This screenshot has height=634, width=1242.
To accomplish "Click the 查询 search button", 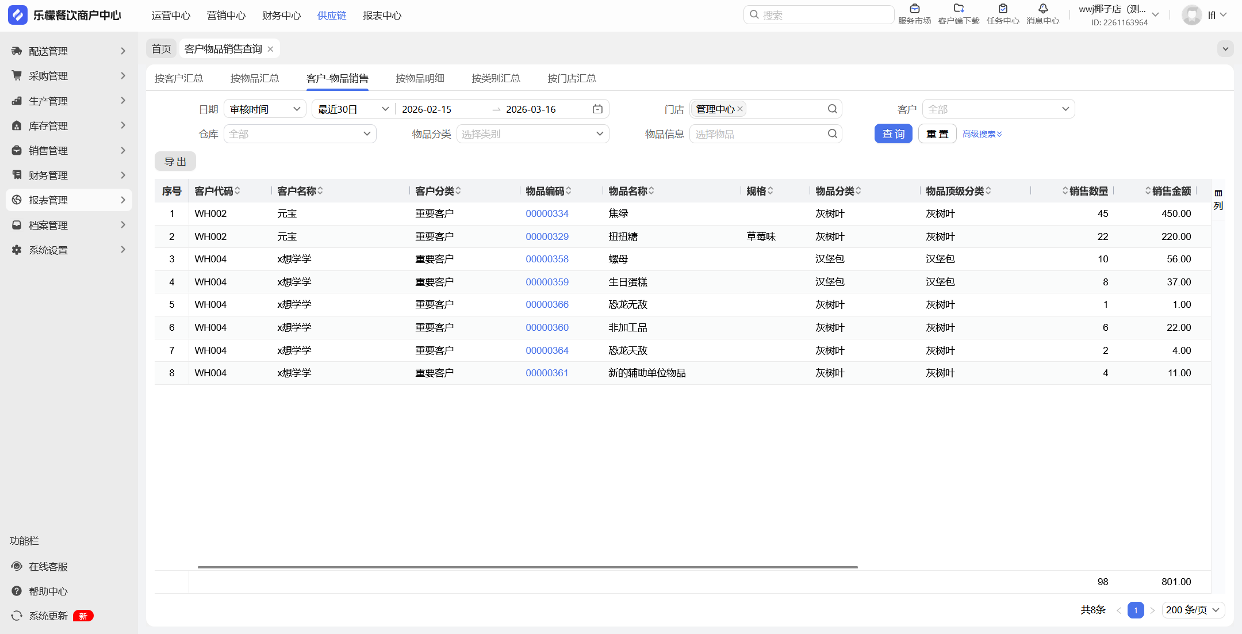I will click(x=893, y=134).
